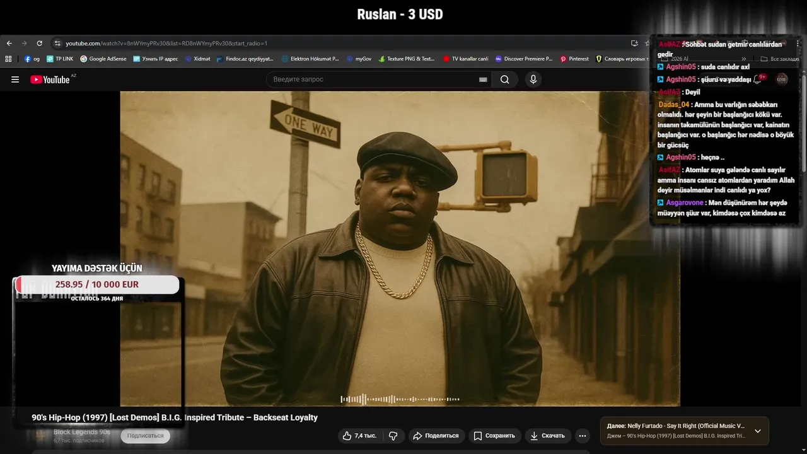Open the YouTube hamburger guide menu
Viewport: 807px width, 454px height.
(x=15, y=79)
